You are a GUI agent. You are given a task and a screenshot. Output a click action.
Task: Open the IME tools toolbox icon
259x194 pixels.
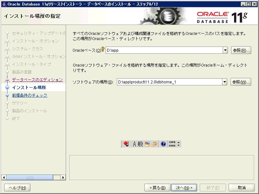pyautogui.click(x=154, y=144)
